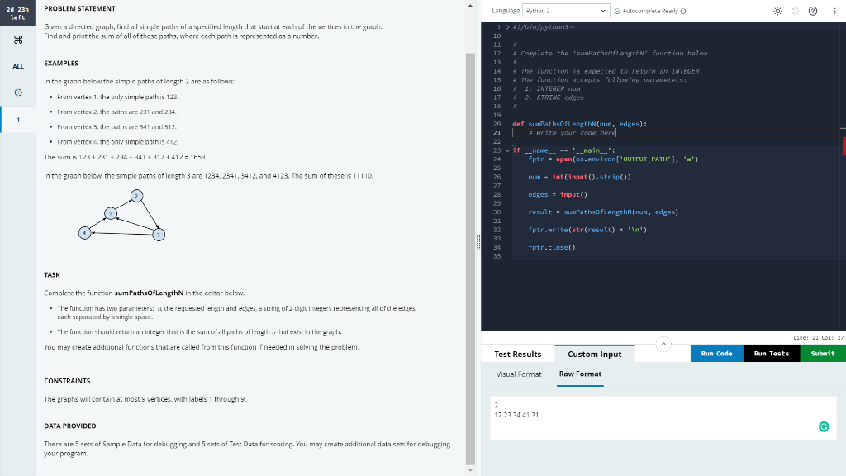Switch to the Test Results tab

[x=518, y=353]
